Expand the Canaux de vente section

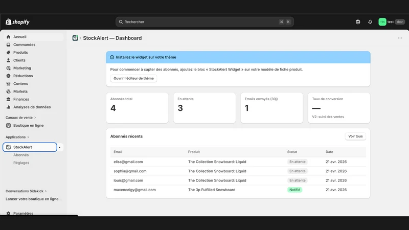click(21, 118)
